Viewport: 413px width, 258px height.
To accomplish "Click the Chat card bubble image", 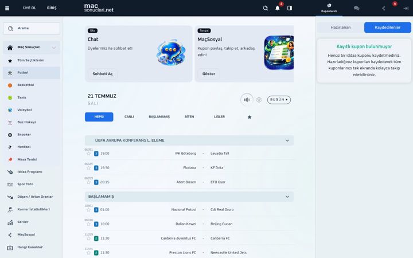I will coord(171,53).
